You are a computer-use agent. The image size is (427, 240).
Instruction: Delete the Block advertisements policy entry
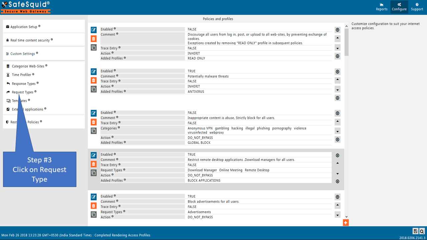[94, 206]
